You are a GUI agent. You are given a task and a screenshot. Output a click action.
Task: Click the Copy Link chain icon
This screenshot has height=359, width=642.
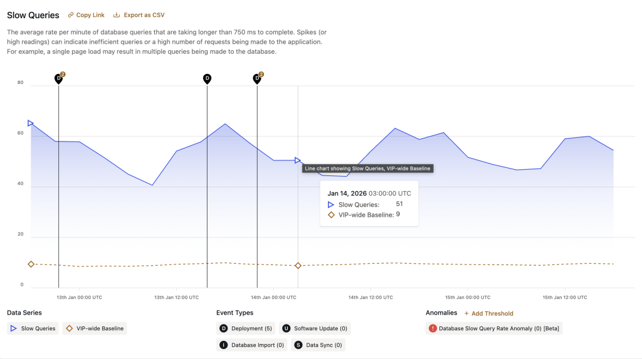point(70,15)
